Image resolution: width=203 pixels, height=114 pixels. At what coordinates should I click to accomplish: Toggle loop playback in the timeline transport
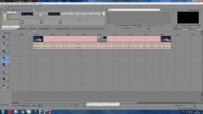(15, 105)
